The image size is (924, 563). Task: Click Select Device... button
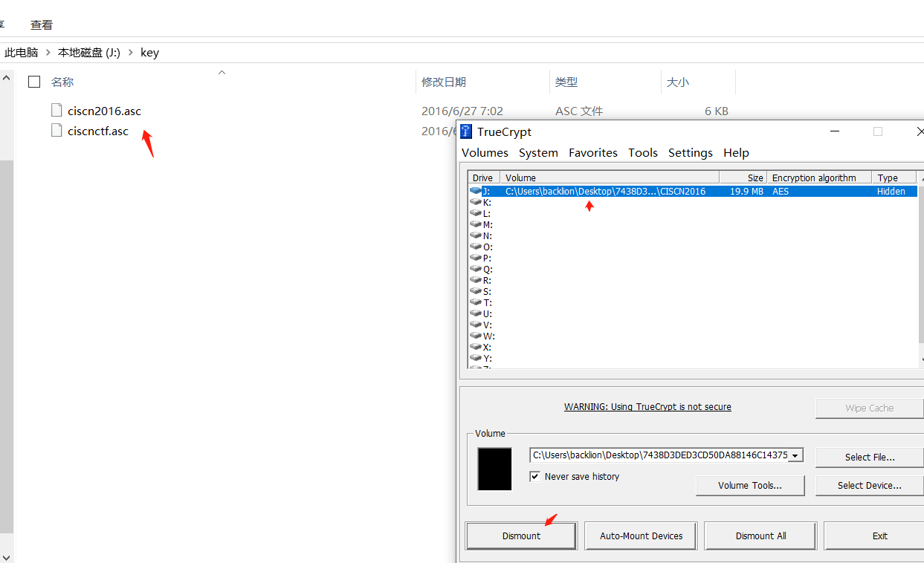(870, 485)
